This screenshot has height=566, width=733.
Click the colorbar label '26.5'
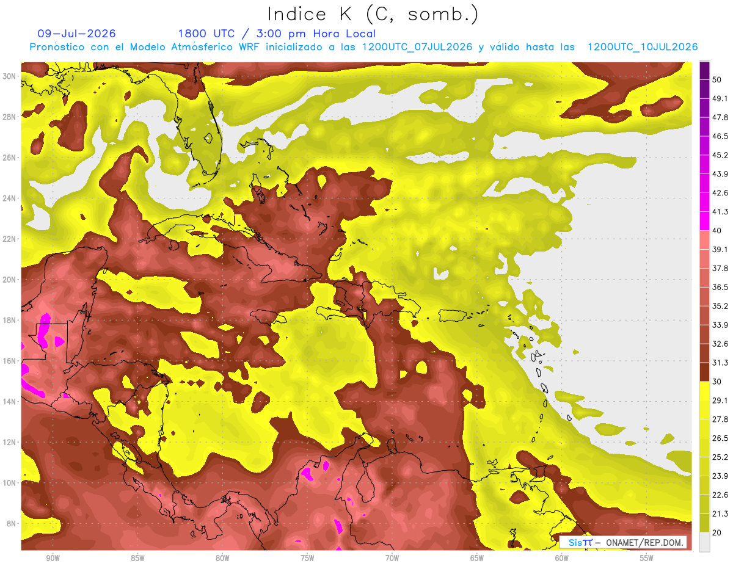(x=720, y=438)
